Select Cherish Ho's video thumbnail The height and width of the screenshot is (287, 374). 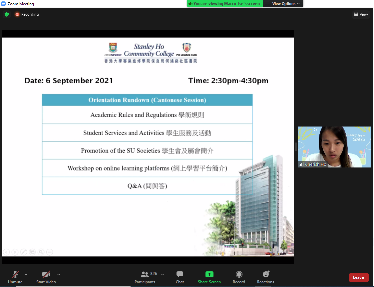pos(334,147)
